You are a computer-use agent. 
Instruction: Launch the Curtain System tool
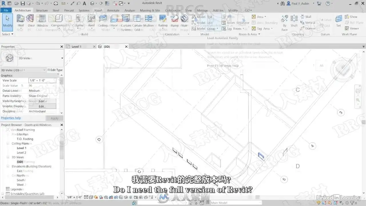pos(126,23)
